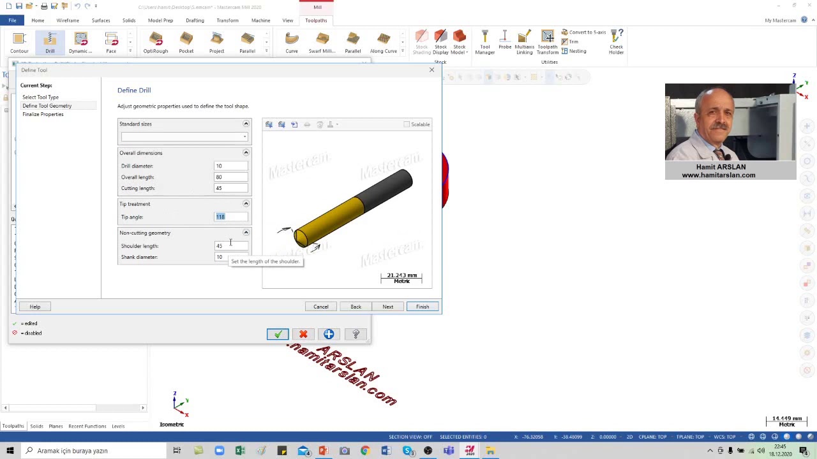The image size is (817, 459).
Task: Collapse the Standard sizes section
Action: click(246, 124)
